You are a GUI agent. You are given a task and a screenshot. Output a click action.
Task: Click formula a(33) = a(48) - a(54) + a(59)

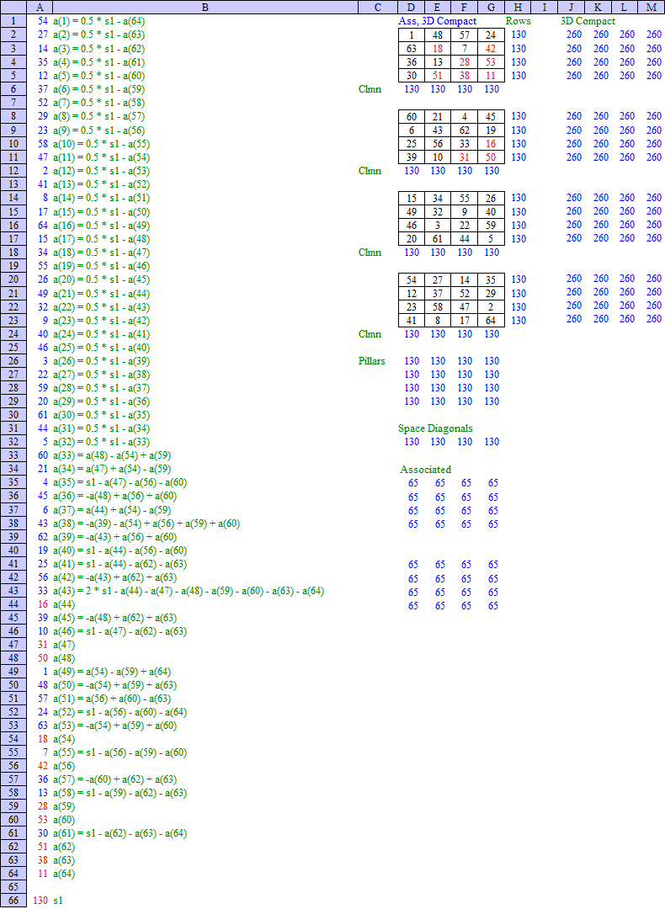coord(112,455)
